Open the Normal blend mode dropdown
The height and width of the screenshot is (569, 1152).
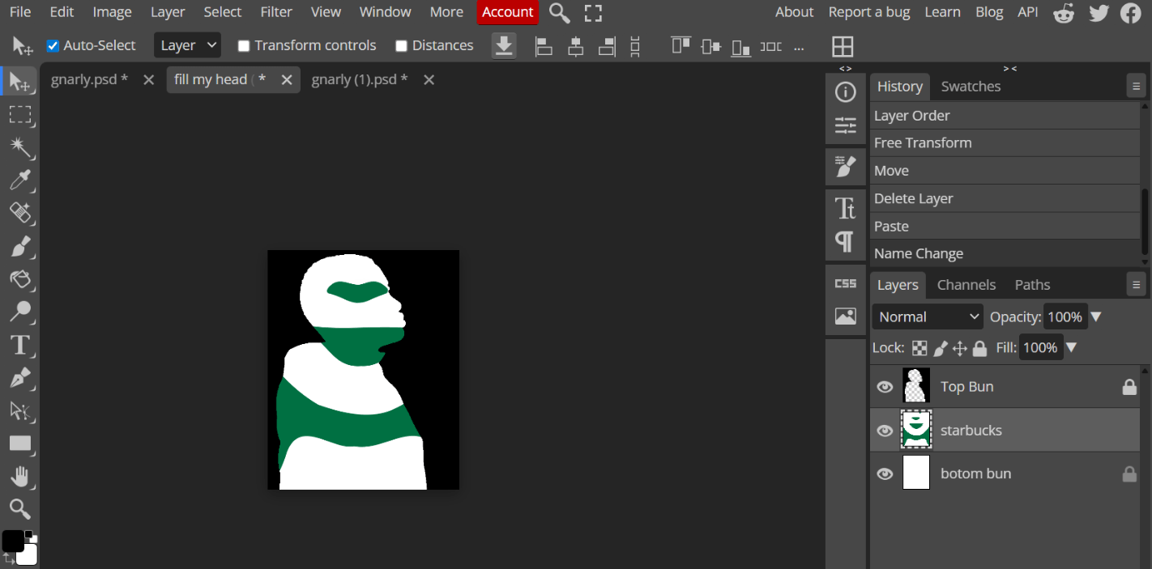click(x=928, y=316)
